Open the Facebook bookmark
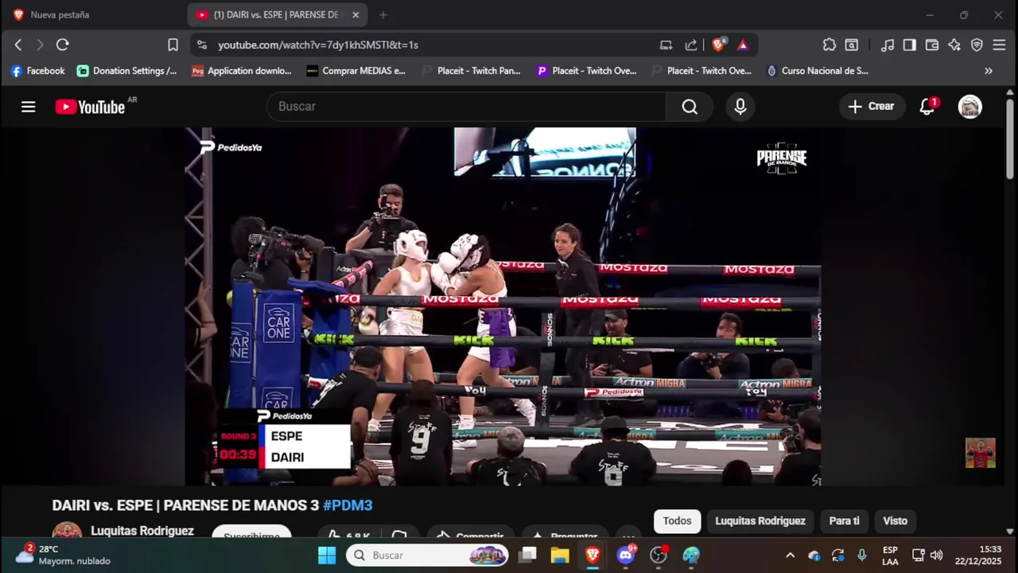The height and width of the screenshot is (573, 1018). (37, 71)
